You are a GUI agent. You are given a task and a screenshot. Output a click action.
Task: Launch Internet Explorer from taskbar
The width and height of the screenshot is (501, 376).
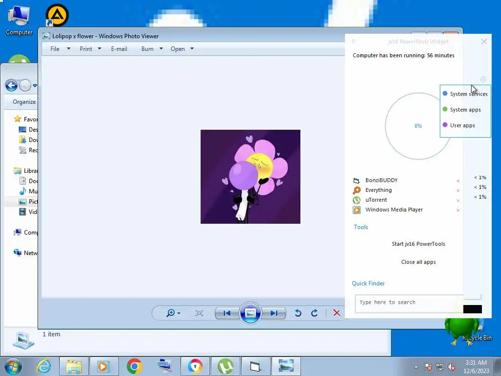pyautogui.click(x=44, y=366)
